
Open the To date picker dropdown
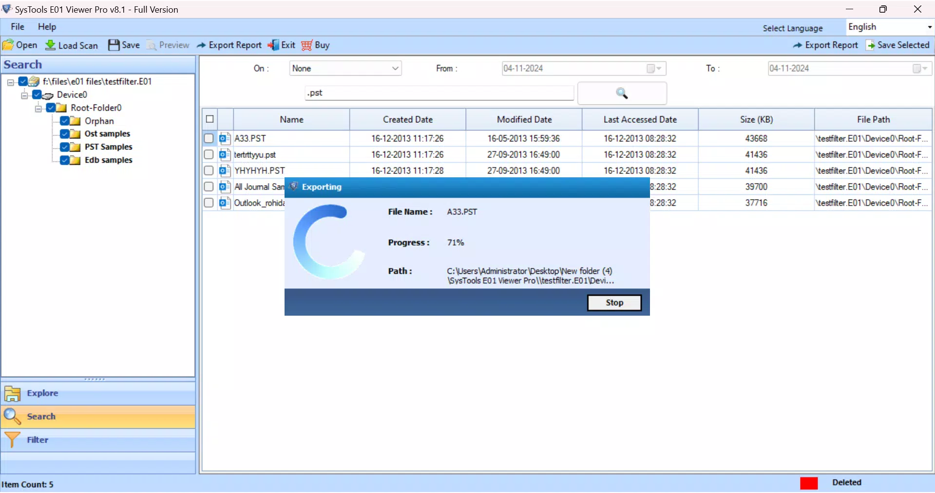pos(920,69)
